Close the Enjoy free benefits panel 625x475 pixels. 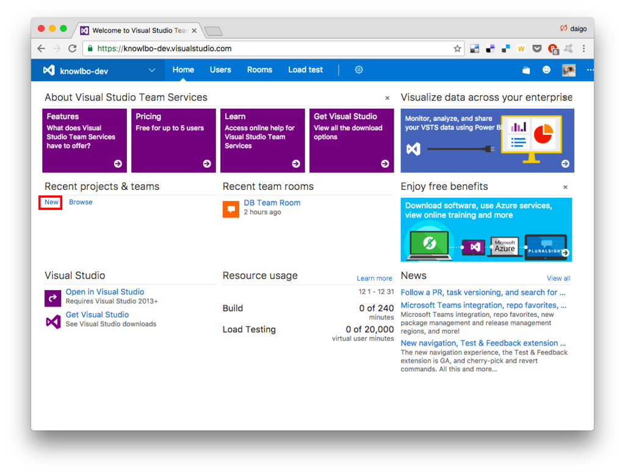565,187
